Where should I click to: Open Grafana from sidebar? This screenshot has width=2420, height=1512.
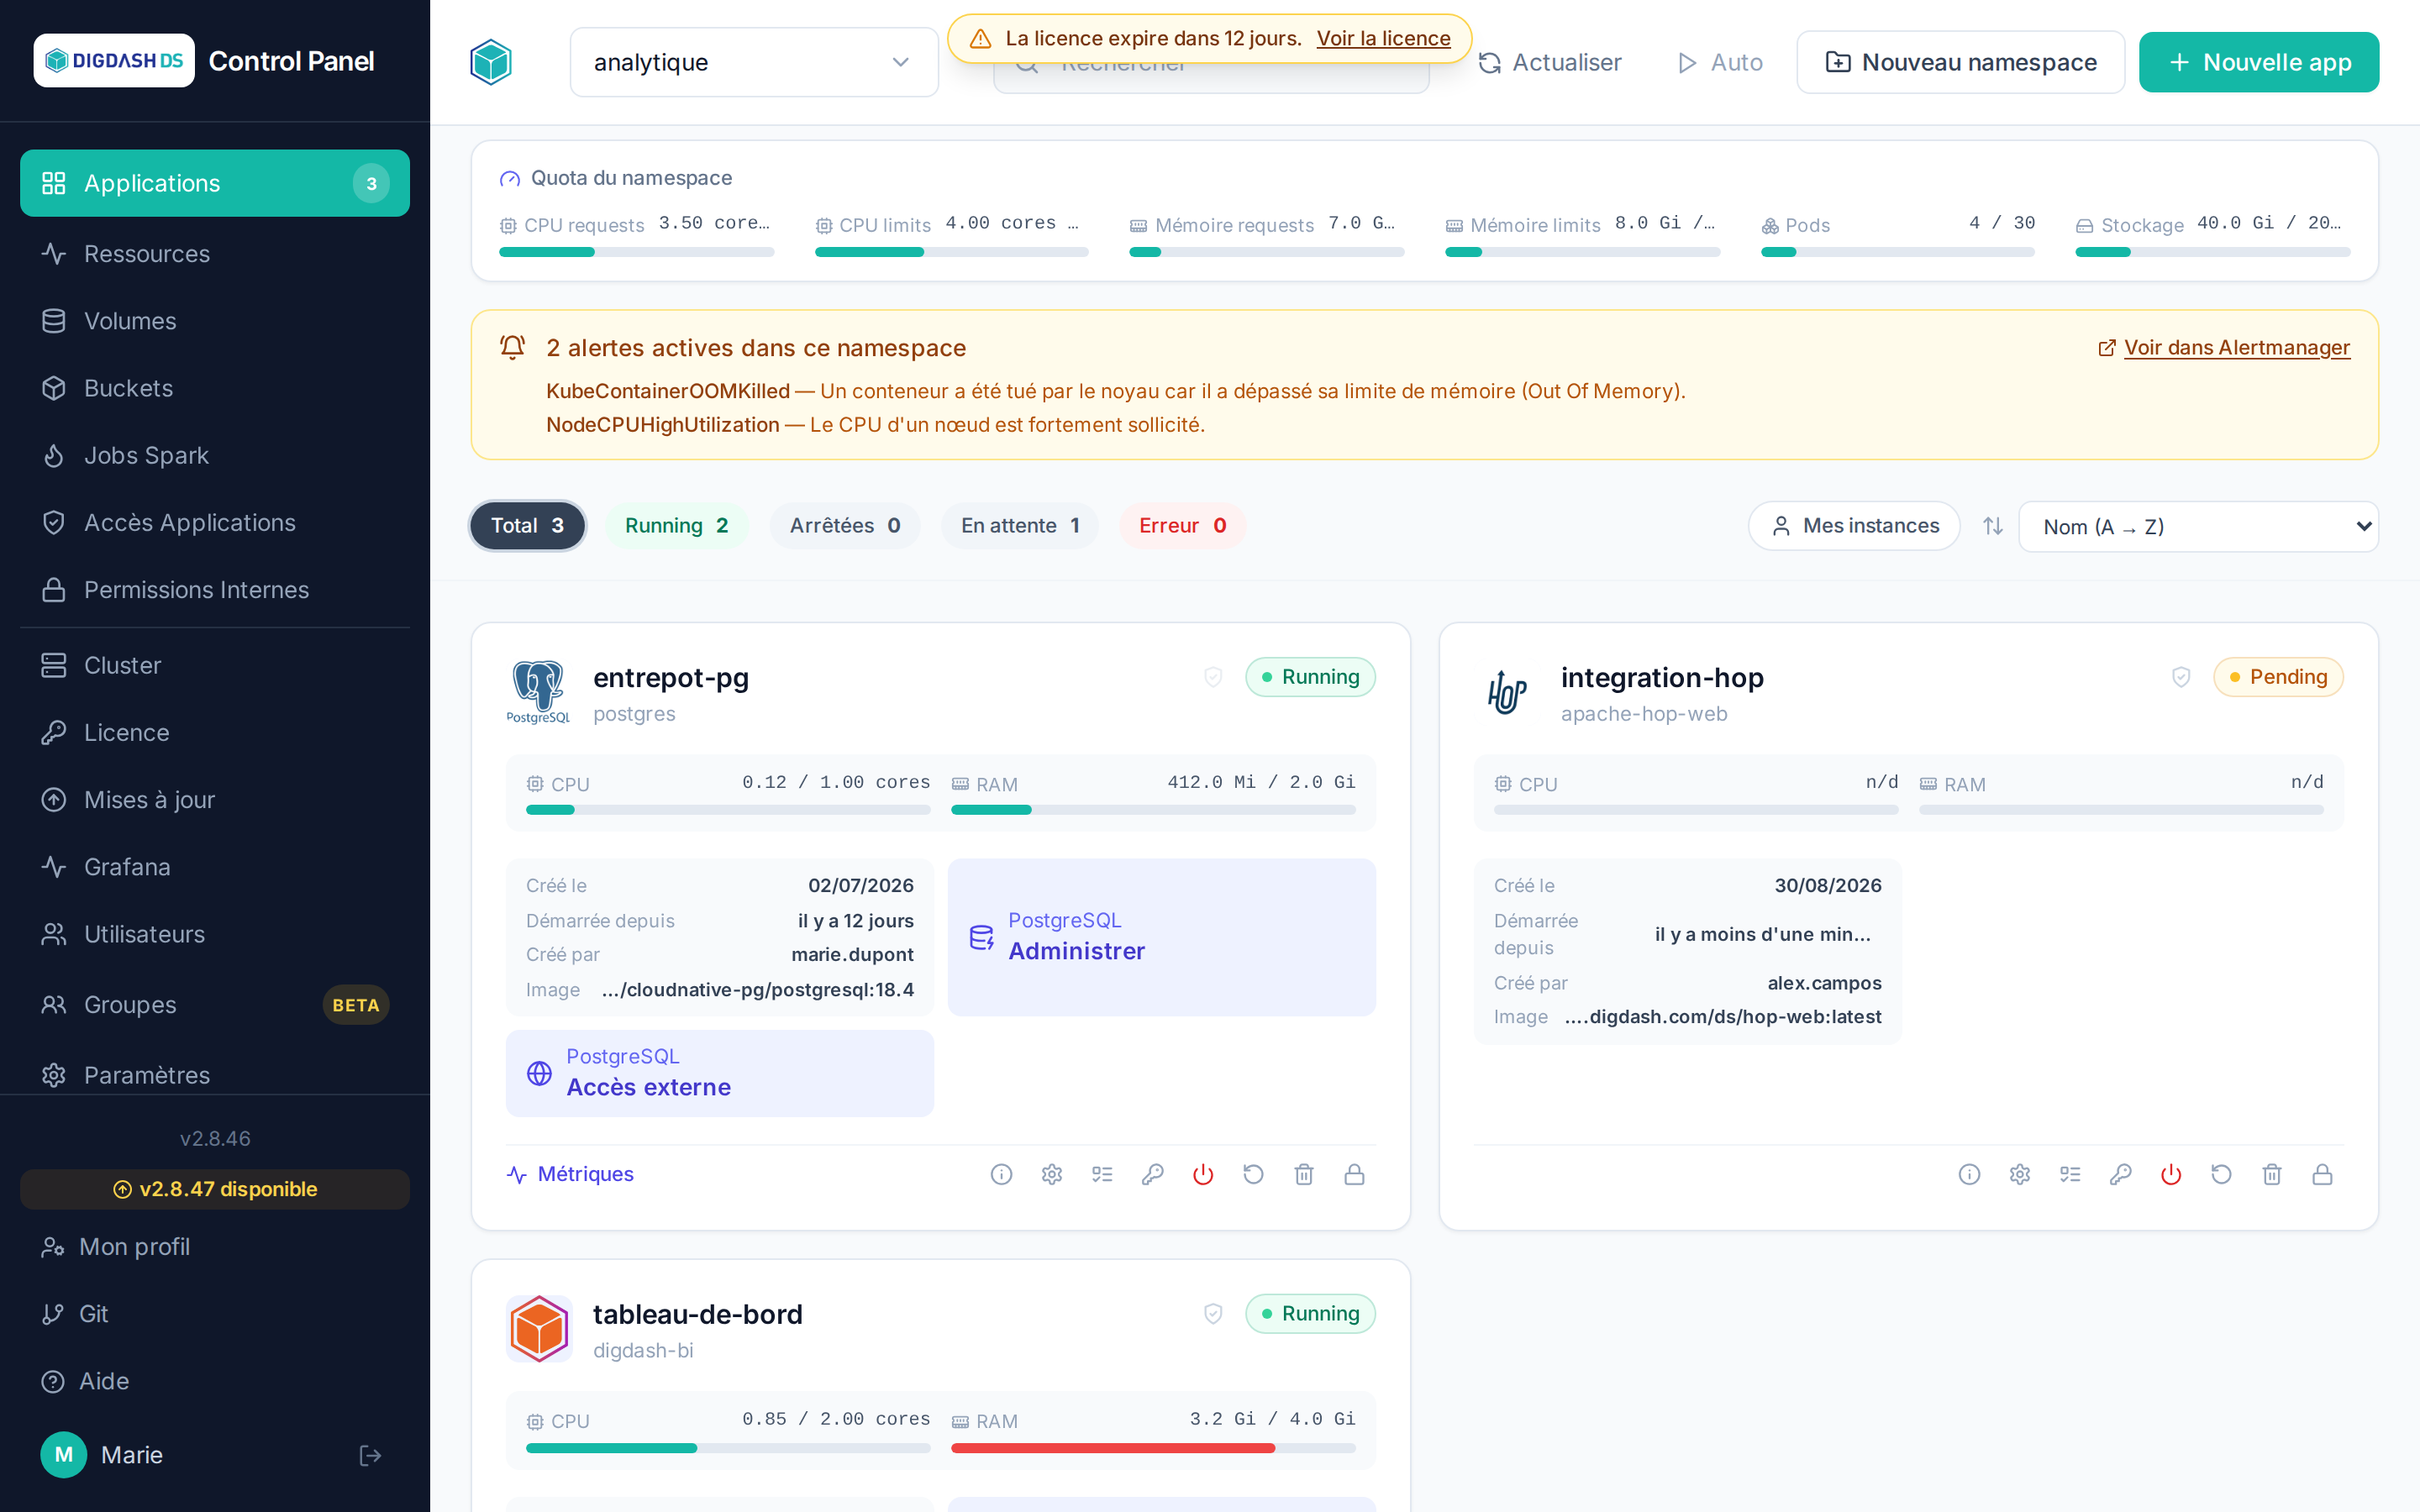[215, 867]
